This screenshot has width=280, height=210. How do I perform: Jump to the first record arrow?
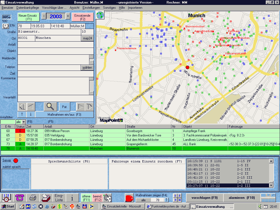coord(22,107)
